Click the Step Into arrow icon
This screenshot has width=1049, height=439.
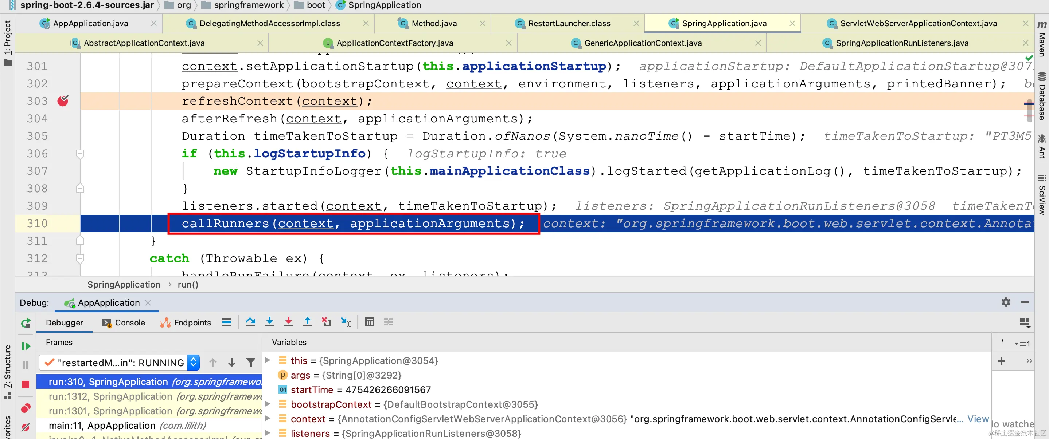(x=270, y=322)
